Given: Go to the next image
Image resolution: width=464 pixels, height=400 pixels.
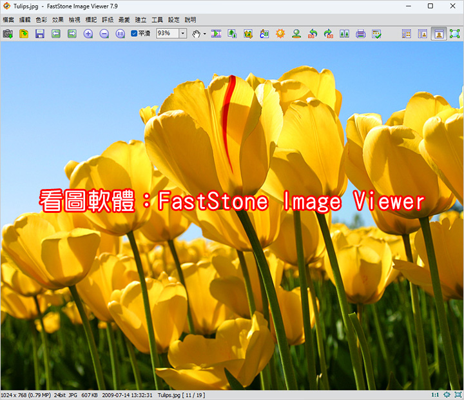Looking at the screenshot, I should (x=72, y=34).
